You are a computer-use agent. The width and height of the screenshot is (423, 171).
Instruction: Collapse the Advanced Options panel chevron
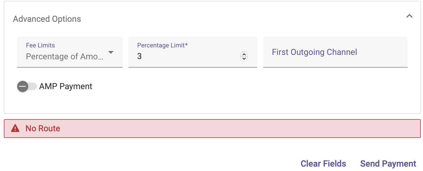pos(409,16)
